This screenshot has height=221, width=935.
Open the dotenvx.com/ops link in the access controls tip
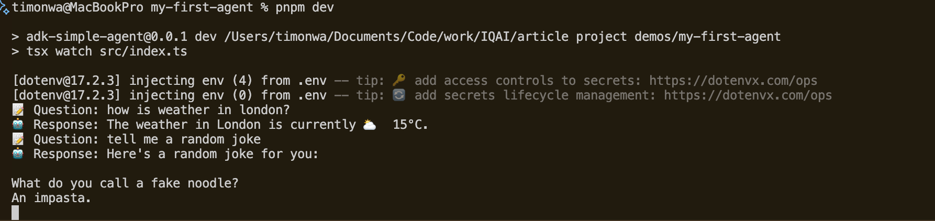pyautogui.click(x=733, y=81)
